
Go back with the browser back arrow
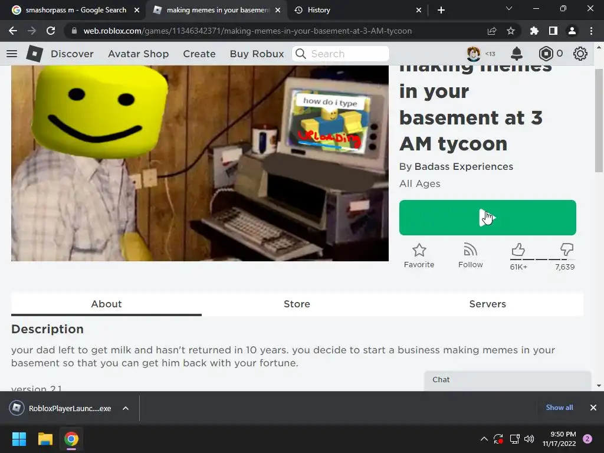(x=13, y=31)
